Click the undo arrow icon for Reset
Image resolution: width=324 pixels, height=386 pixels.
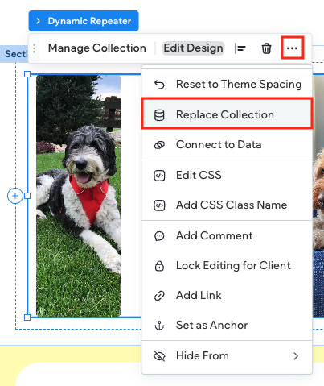pyautogui.click(x=159, y=85)
